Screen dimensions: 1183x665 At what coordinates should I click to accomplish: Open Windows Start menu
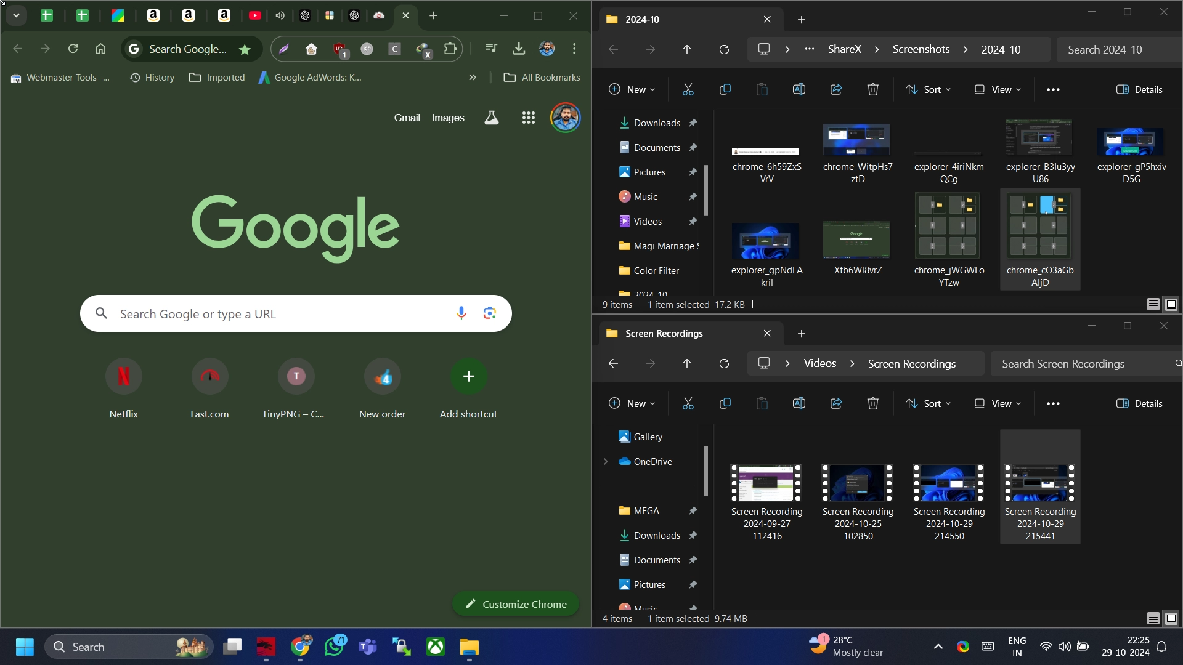coord(25,647)
